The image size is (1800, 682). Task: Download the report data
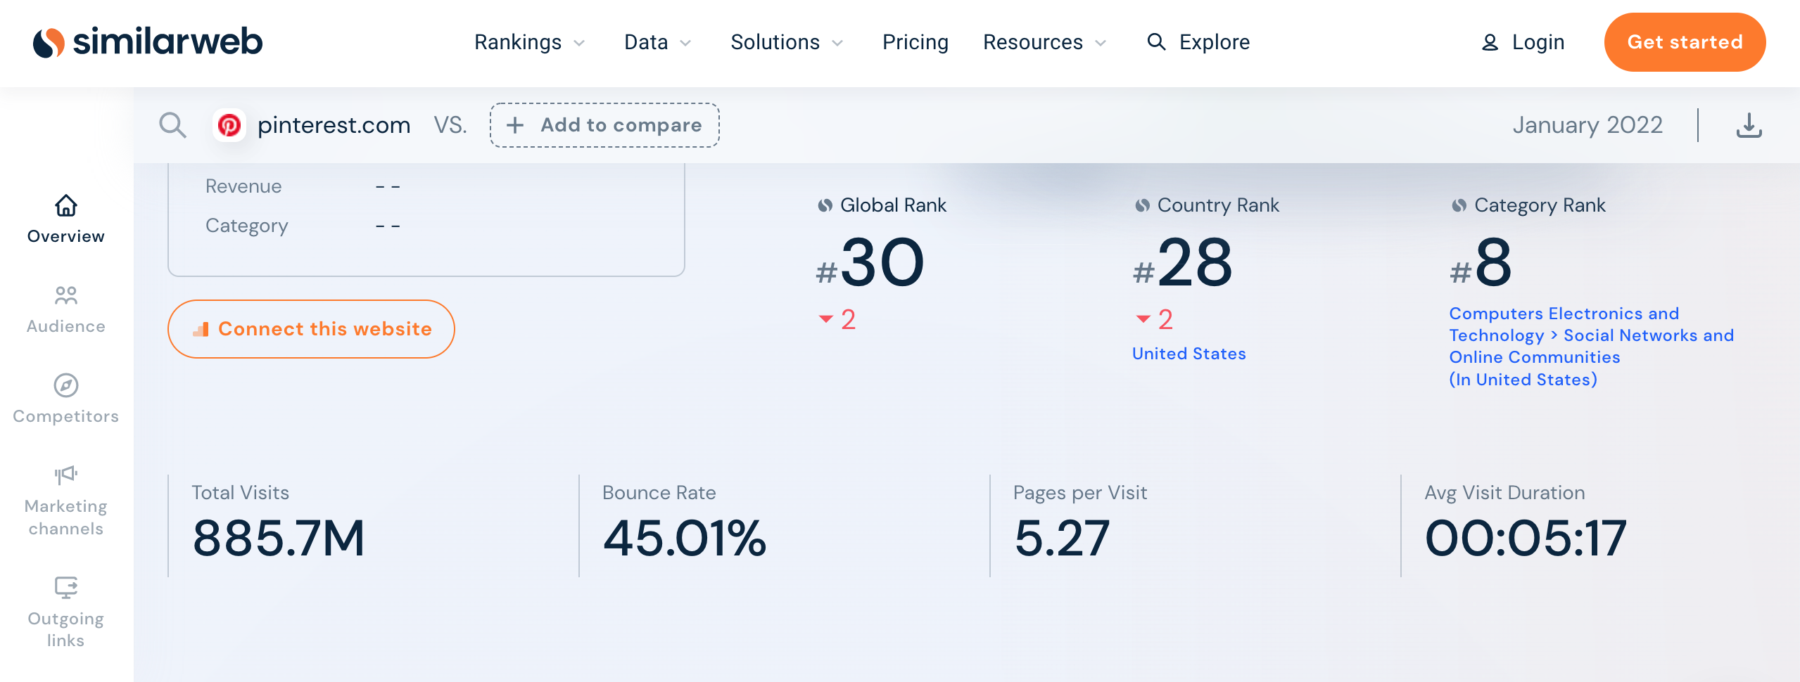[1750, 124]
